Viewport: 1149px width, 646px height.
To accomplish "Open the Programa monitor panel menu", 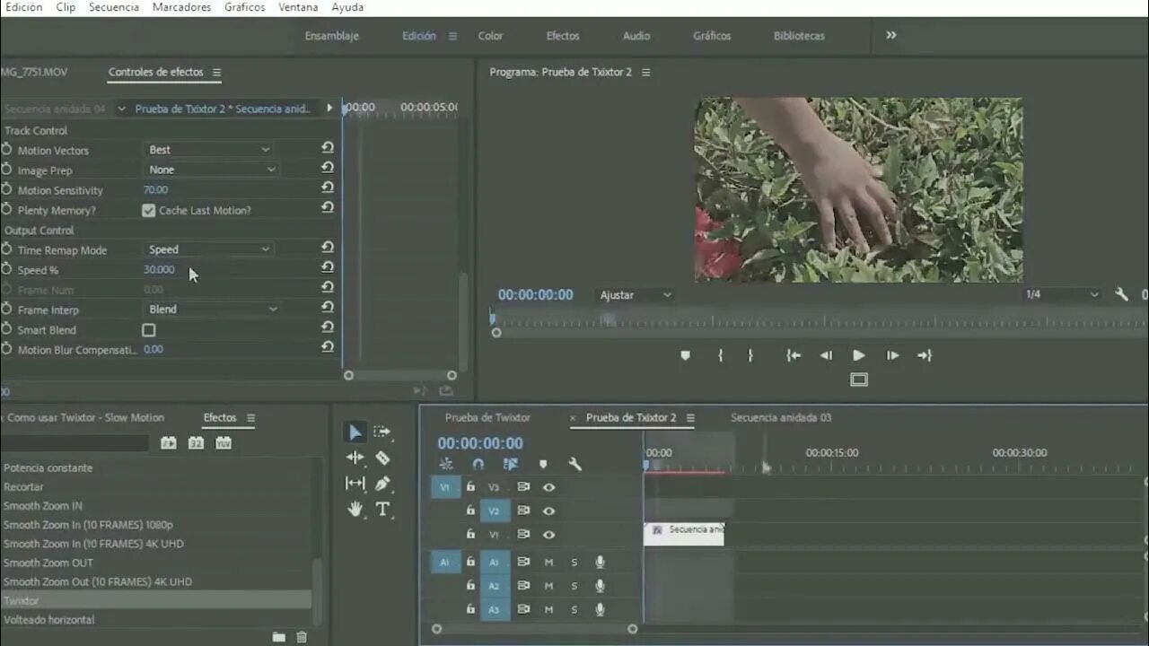I will [x=645, y=72].
